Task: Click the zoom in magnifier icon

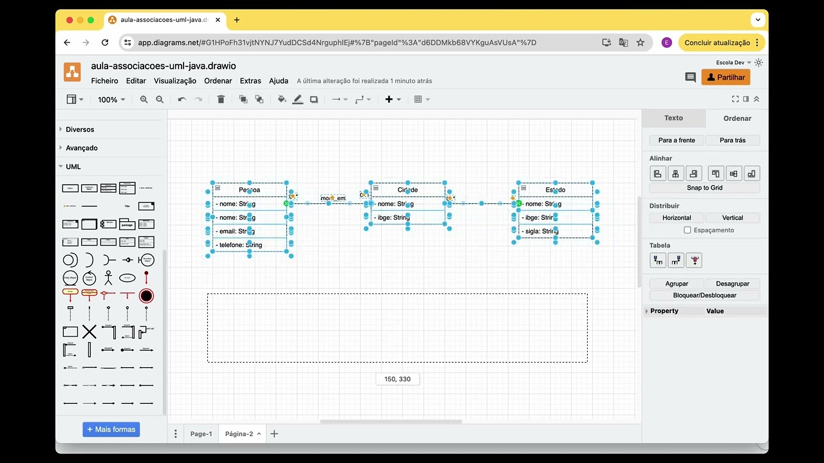Action: pos(144,100)
